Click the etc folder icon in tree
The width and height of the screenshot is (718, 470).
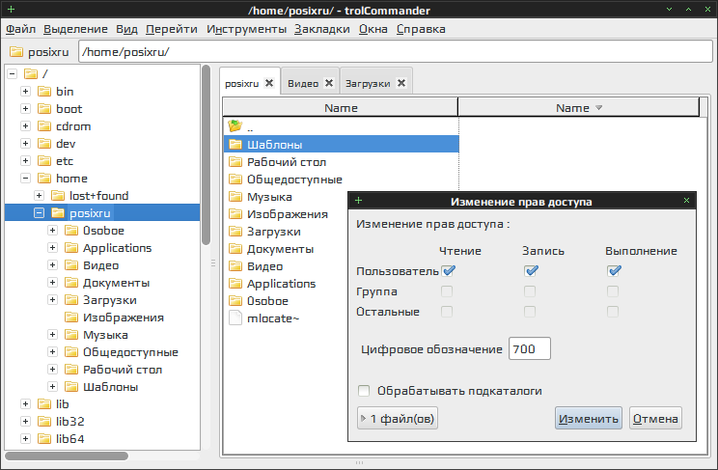coord(44,161)
